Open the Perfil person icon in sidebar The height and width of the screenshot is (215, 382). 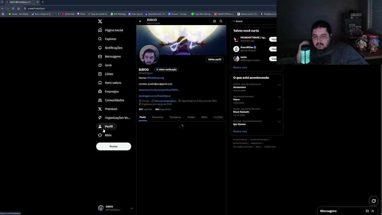tap(100, 126)
